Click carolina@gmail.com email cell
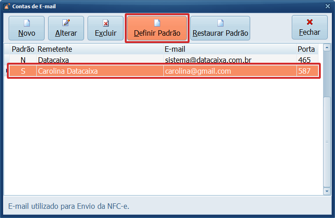This screenshot has height=218, width=335. pos(230,71)
